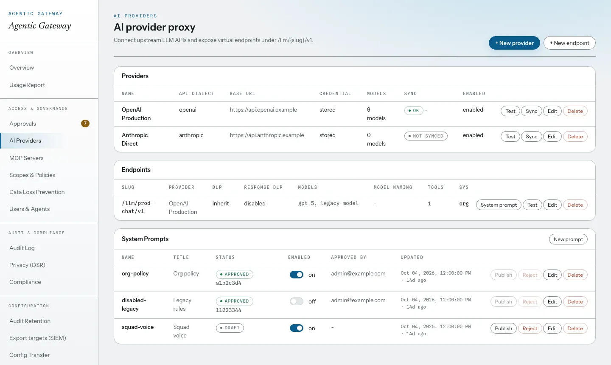Delete the OpenAI Production provider

pos(575,111)
